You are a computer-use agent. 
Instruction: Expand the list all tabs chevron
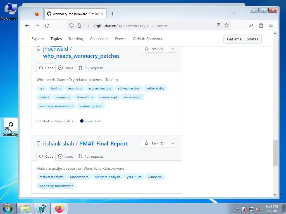(x=233, y=14)
